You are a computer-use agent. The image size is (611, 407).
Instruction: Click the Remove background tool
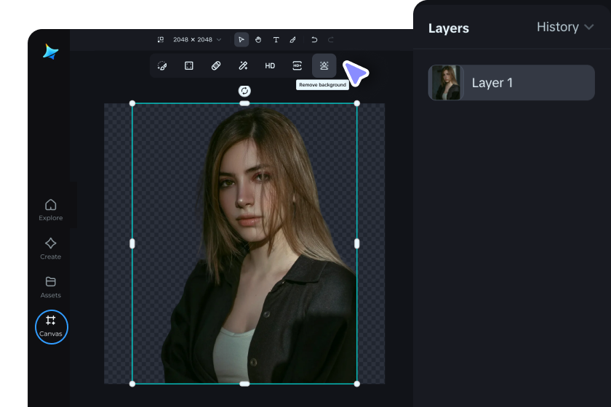point(324,65)
